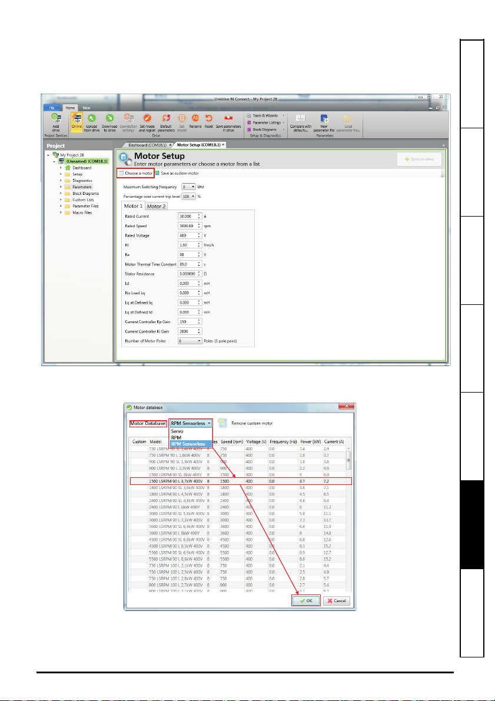This screenshot has height=701, width=495.
Task: Click the large Motor Setup header icon
Action: (125, 159)
